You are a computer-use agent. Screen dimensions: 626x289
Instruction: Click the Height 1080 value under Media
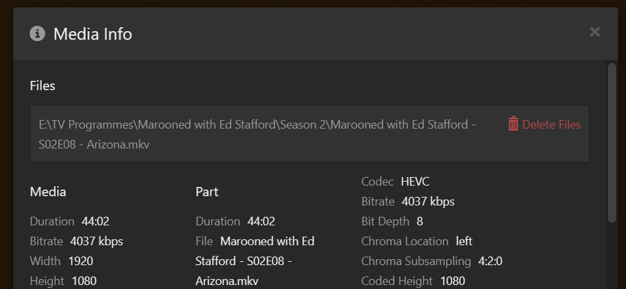[84, 281]
